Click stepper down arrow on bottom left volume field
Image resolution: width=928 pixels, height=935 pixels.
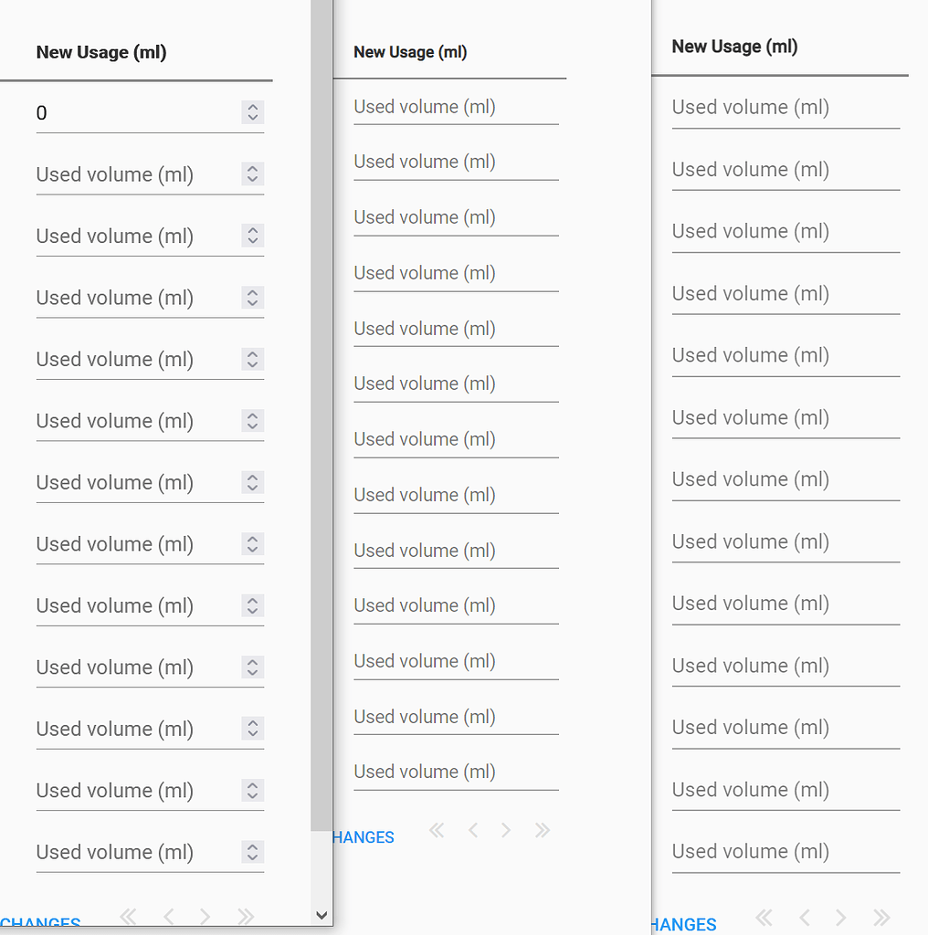point(252,856)
